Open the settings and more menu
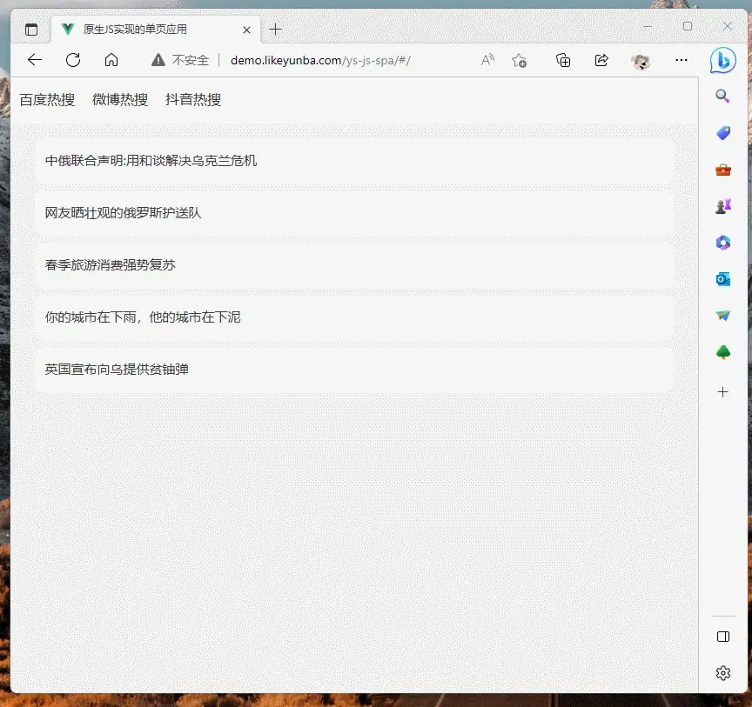This screenshot has height=707, width=752. tap(681, 60)
